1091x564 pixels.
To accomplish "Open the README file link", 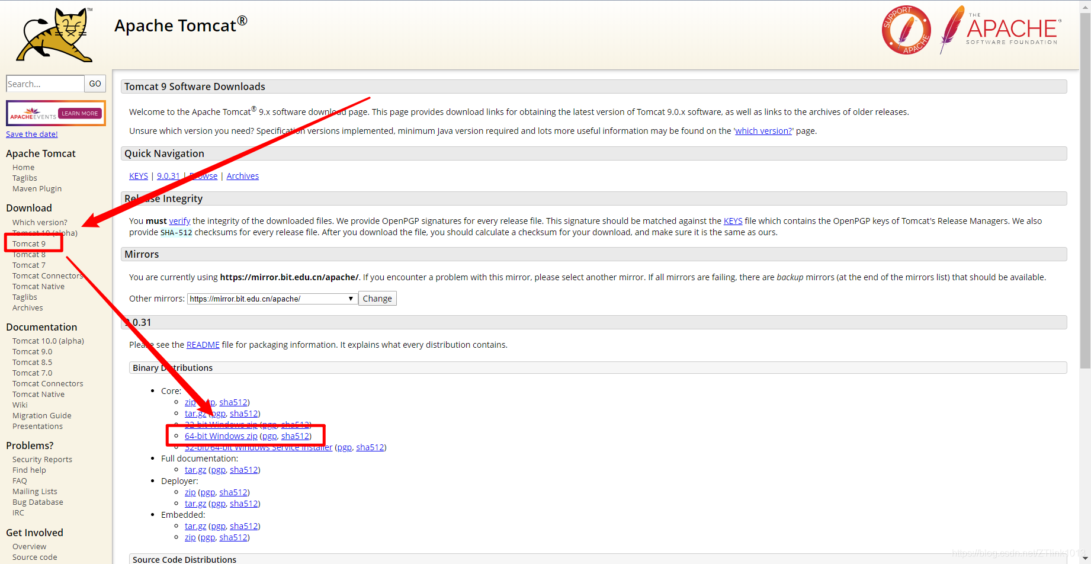I will point(203,345).
